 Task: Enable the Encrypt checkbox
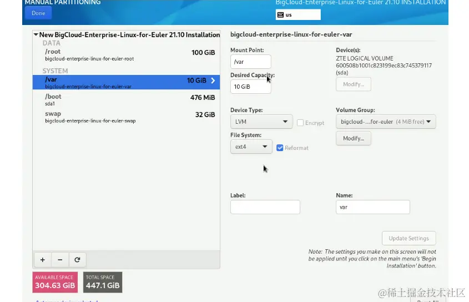(300, 123)
